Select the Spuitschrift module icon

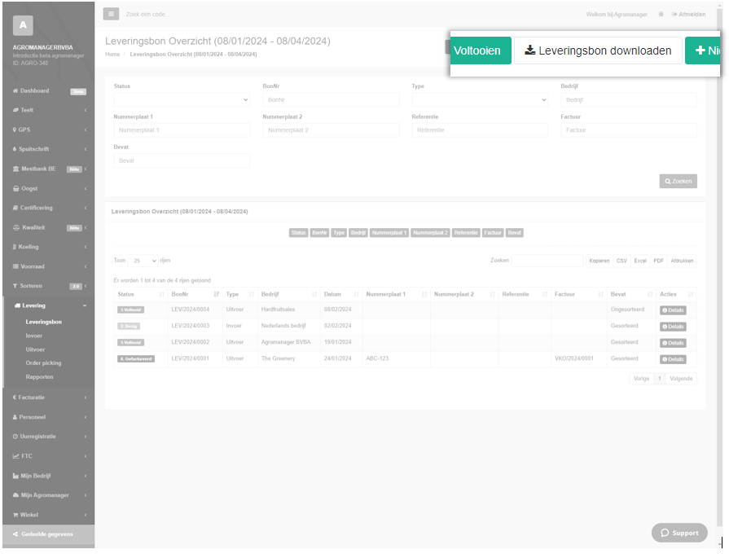click(x=16, y=149)
